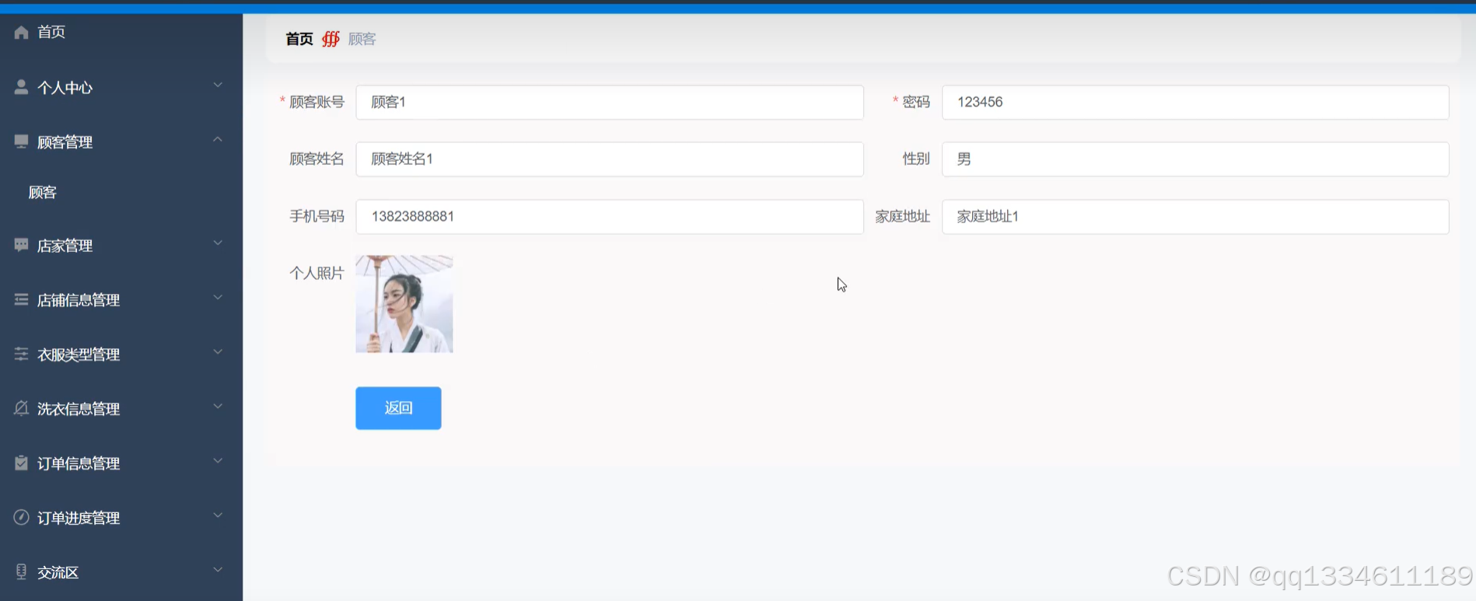This screenshot has width=1476, height=601.
Task: Click the 家庭地址 input field
Action: 1195,217
